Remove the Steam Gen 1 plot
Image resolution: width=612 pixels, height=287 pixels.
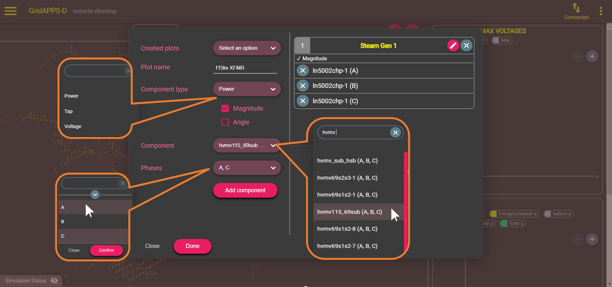click(466, 46)
